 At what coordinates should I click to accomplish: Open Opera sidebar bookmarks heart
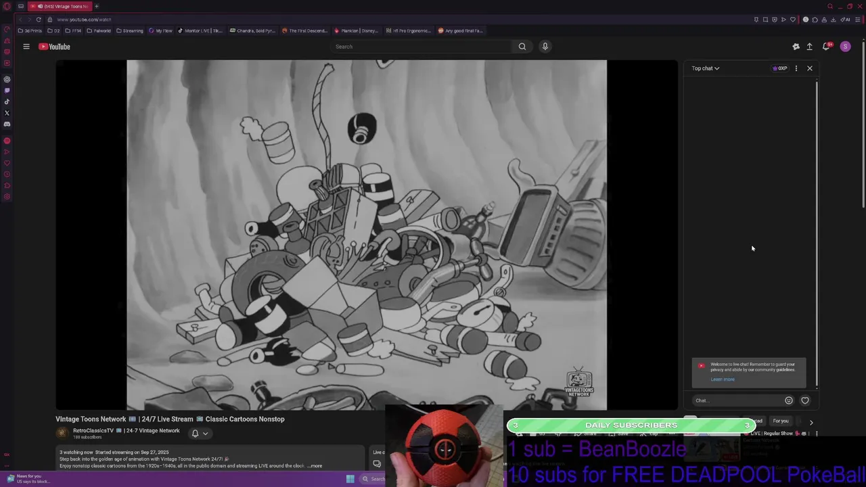pyautogui.click(x=7, y=163)
